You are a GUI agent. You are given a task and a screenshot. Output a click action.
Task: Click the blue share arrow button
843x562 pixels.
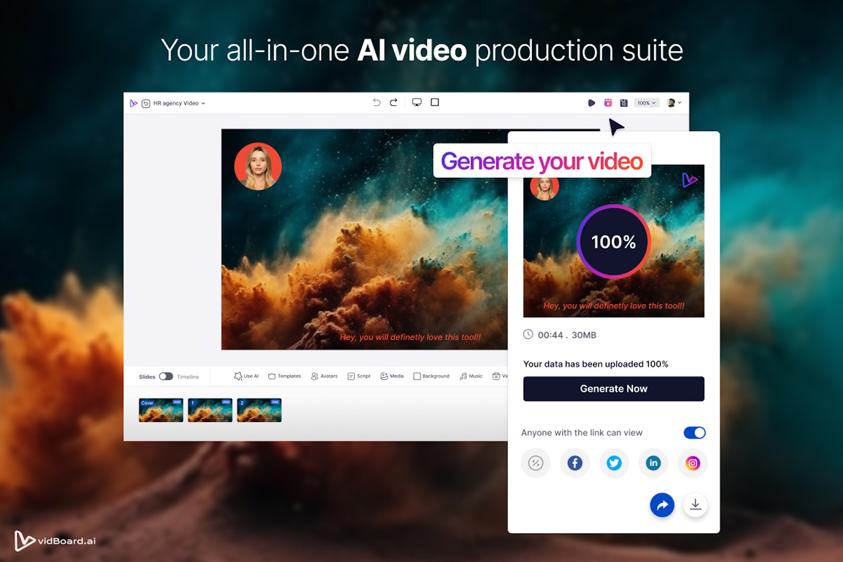(x=662, y=505)
